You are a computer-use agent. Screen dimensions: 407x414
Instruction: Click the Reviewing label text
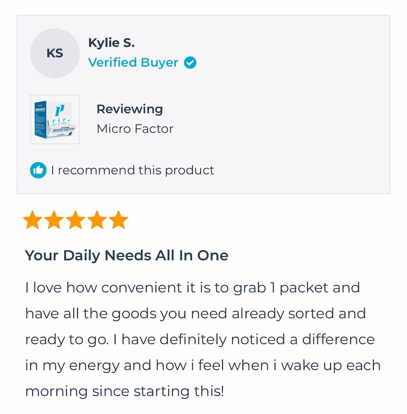click(x=129, y=109)
